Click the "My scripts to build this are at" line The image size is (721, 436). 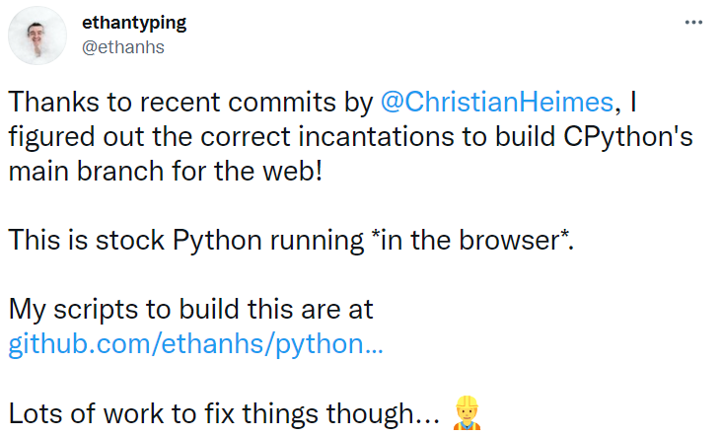point(190,310)
